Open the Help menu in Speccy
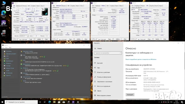Screen dimensions: 185x104 [10, 47]
